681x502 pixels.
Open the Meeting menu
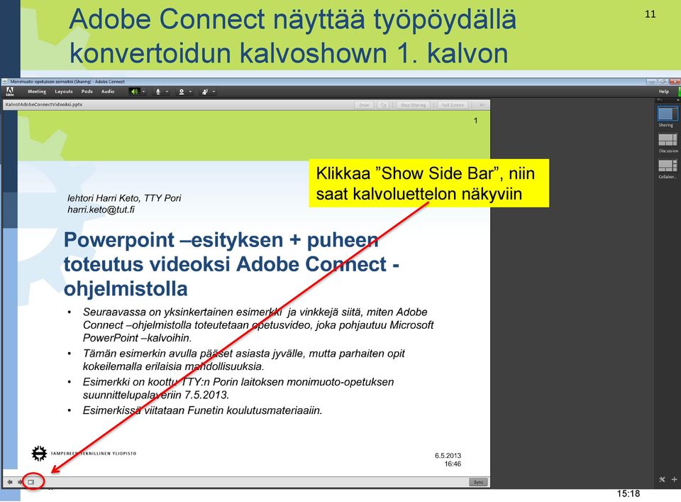click(37, 92)
